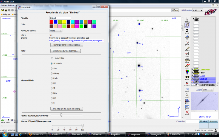Select the LEDA plane in the stack
The image size is (219, 137).
pyautogui.click(x=202, y=76)
